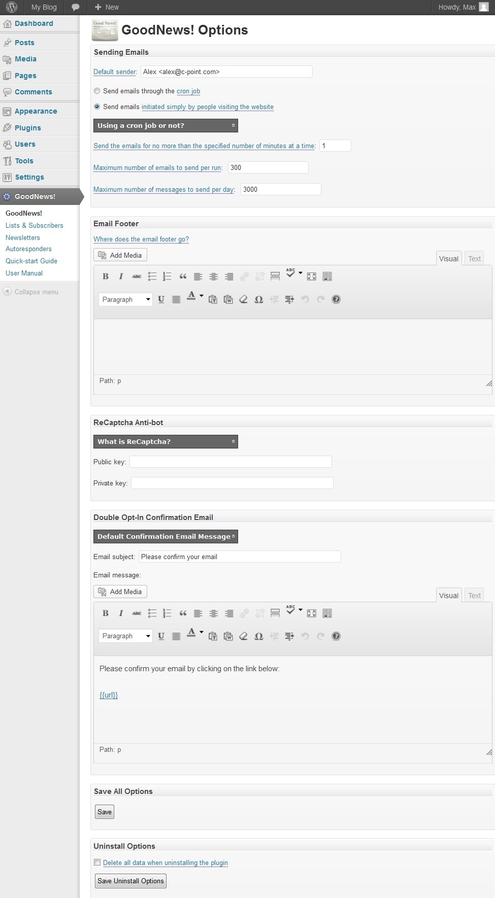Insert numbered list in Email Footer editor
This screenshot has height=898, width=495.
[167, 277]
